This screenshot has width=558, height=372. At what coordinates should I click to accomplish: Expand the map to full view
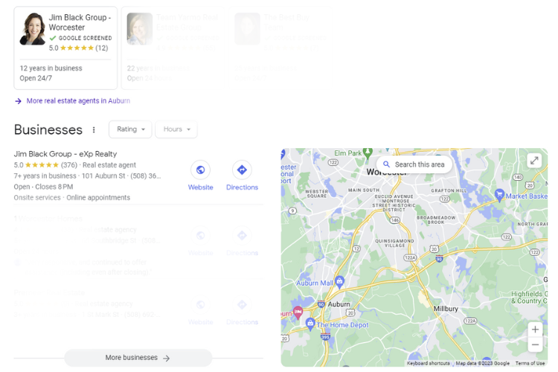pyautogui.click(x=534, y=161)
